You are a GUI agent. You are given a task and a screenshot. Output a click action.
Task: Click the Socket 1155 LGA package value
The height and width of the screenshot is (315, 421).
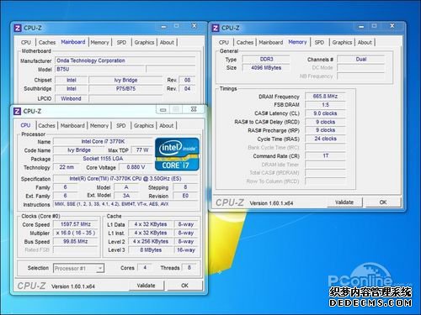tap(103, 159)
